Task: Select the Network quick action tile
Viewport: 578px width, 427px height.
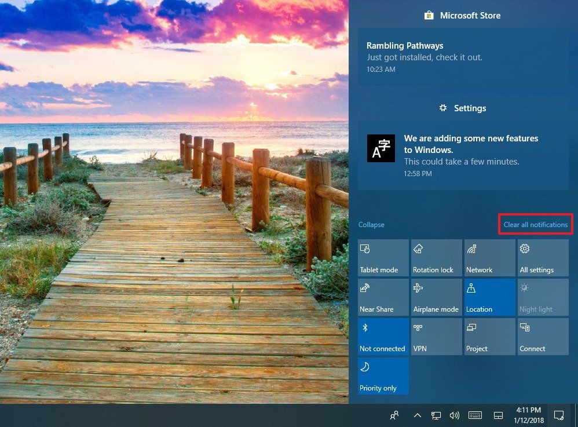Action: pos(489,257)
